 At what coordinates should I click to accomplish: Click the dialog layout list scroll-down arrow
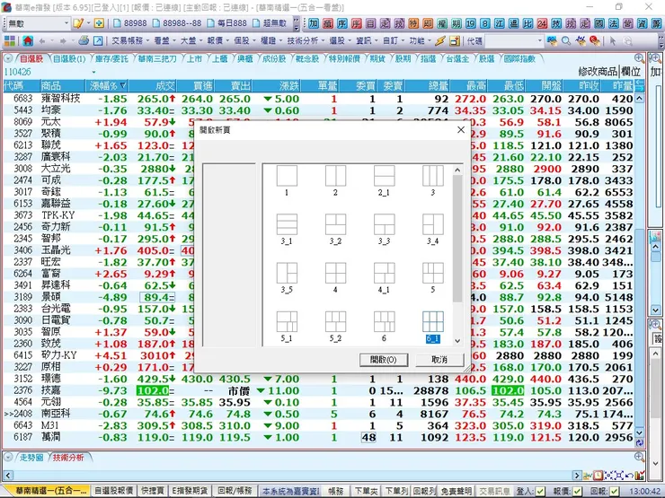point(457,341)
